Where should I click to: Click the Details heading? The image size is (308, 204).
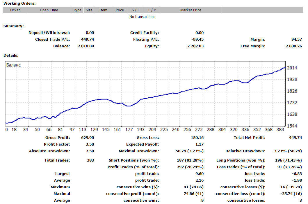[11, 56]
